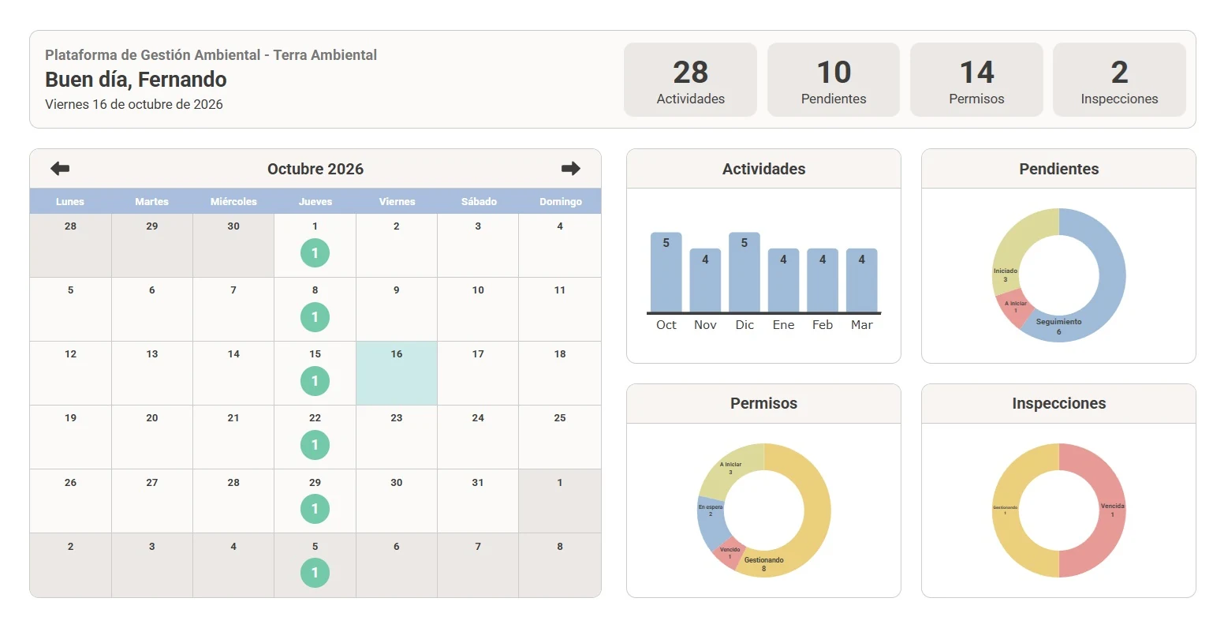Image resolution: width=1224 pixels, height=628 pixels.
Task: Click the greeting Buen día, Fernando
Action: (x=136, y=80)
